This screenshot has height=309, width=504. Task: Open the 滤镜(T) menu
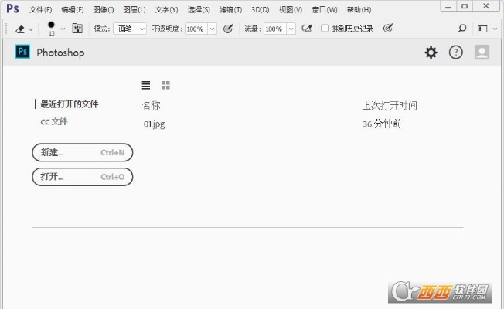pos(230,10)
